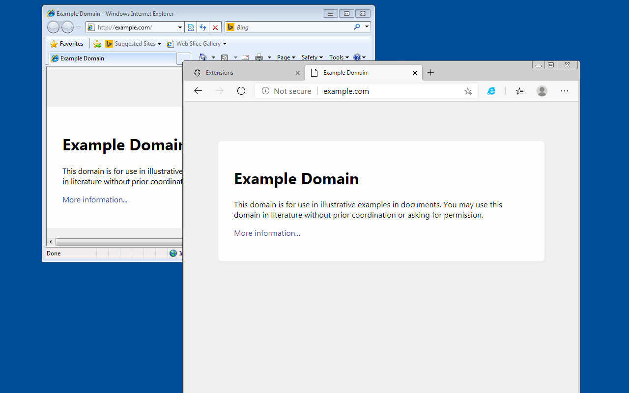The height and width of the screenshot is (393, 629).
Task: Click the Bing search box in IE
Action: (293, 28)
